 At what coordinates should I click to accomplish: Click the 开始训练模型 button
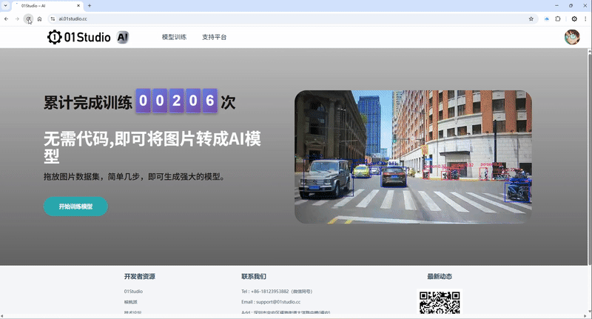(x=75, y=207)
